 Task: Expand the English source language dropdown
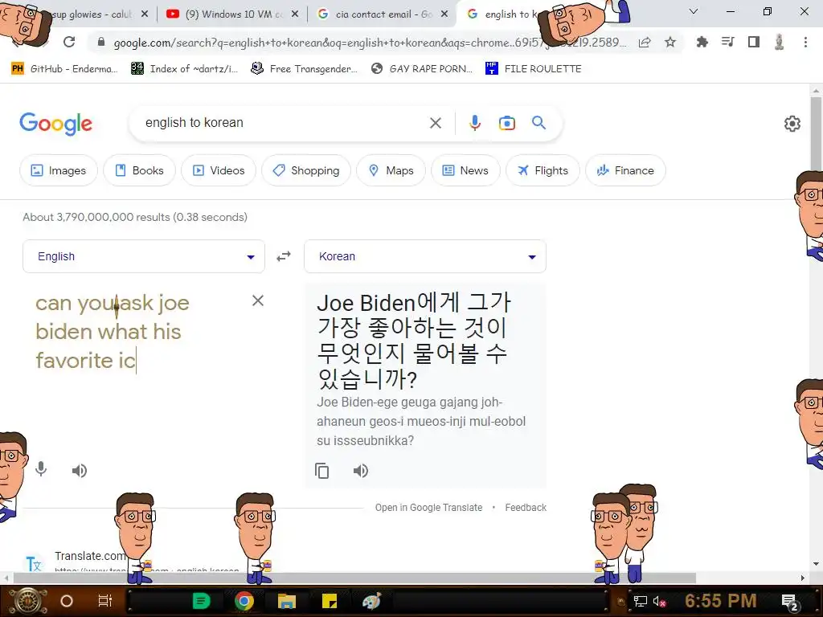(144, 256)
